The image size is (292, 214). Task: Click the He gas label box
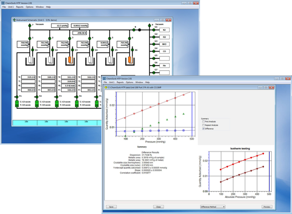(164, 66)
